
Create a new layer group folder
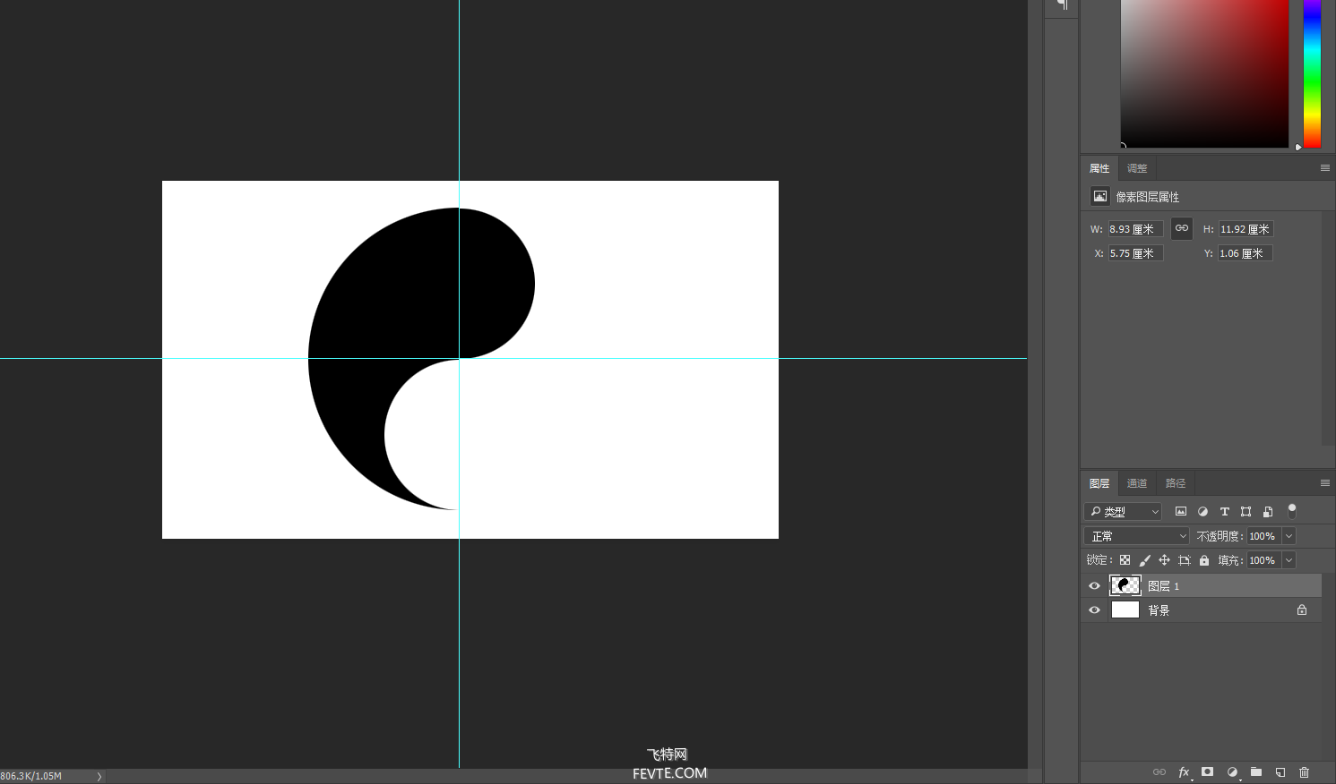tap(1256, 771)
